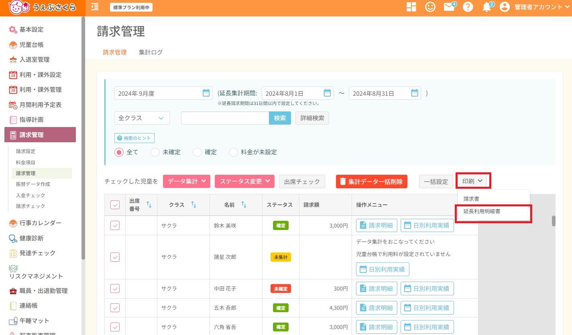The height and width of the screenshot is (335, 572).
Task: Click the blue 検索 button
Action: 280,118
